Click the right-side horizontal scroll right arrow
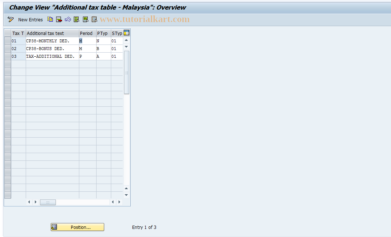Viewport: 391px width, 237px height. 119,202
